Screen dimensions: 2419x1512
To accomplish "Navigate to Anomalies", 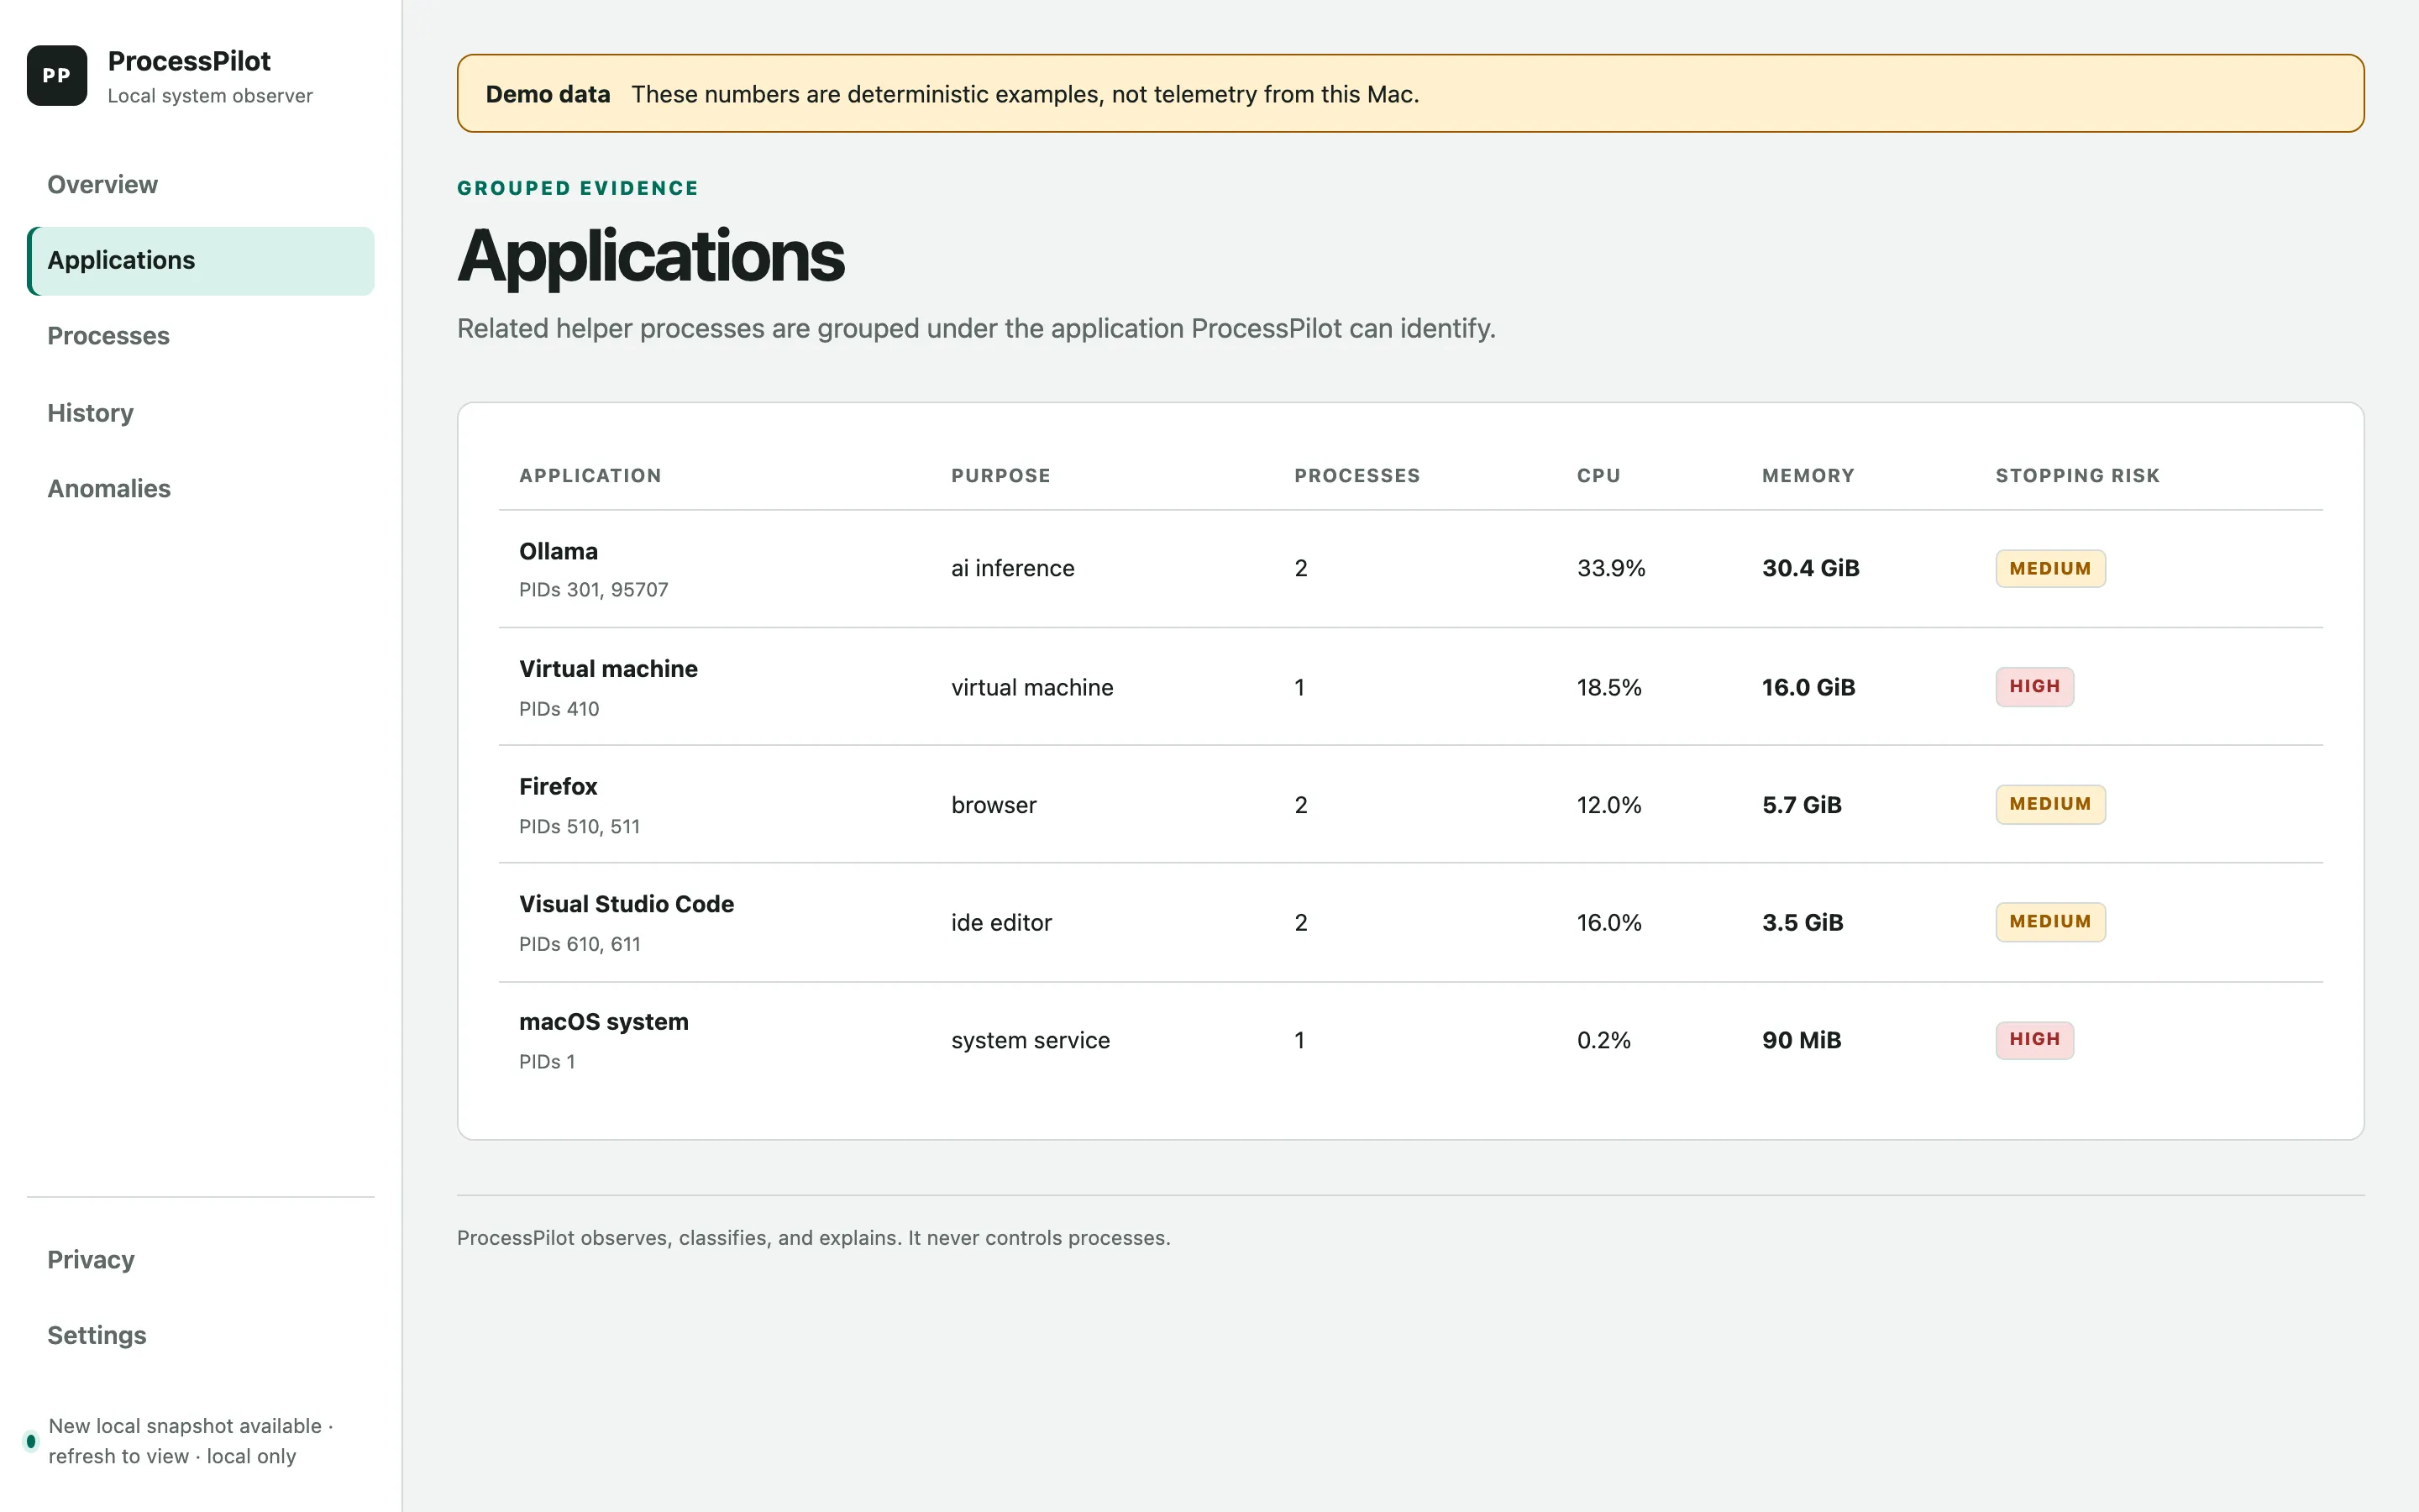I will click(x=201, y=488).
